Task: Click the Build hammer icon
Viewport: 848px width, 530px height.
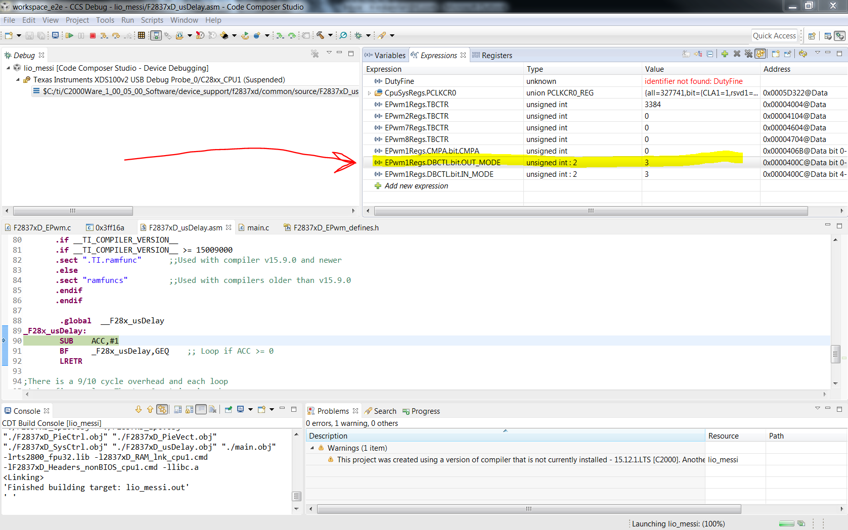Action: [320, 35]
